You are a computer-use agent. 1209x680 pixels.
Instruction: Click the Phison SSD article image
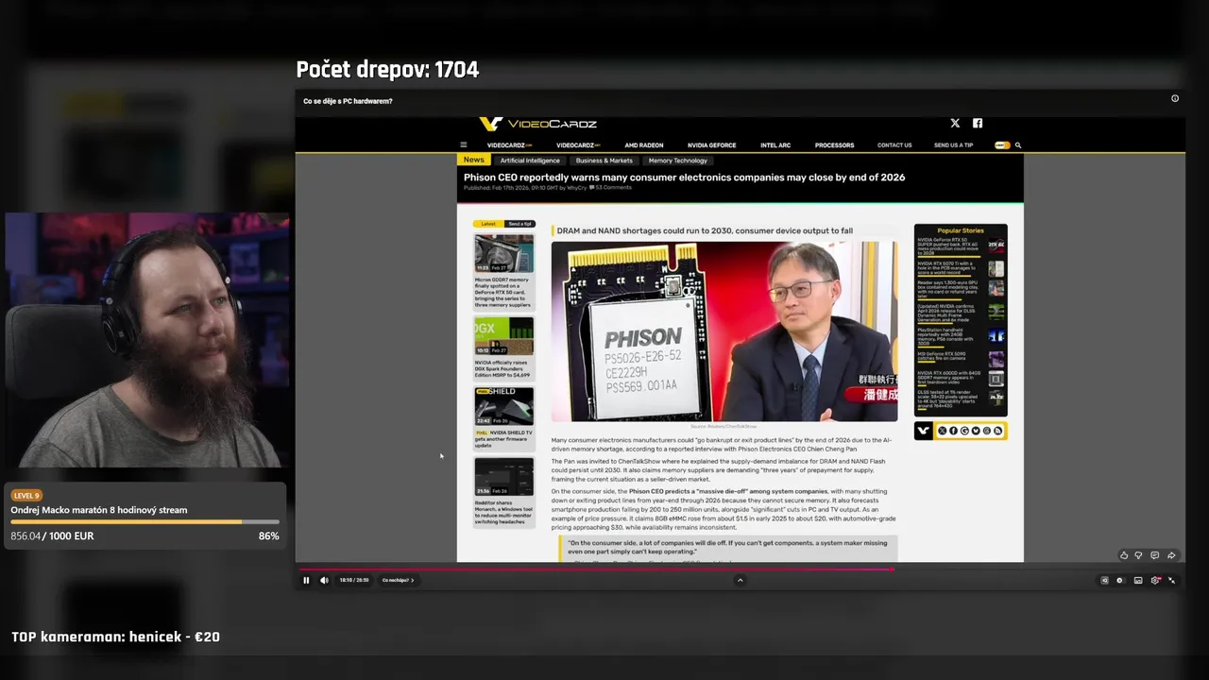click(724, 331)
